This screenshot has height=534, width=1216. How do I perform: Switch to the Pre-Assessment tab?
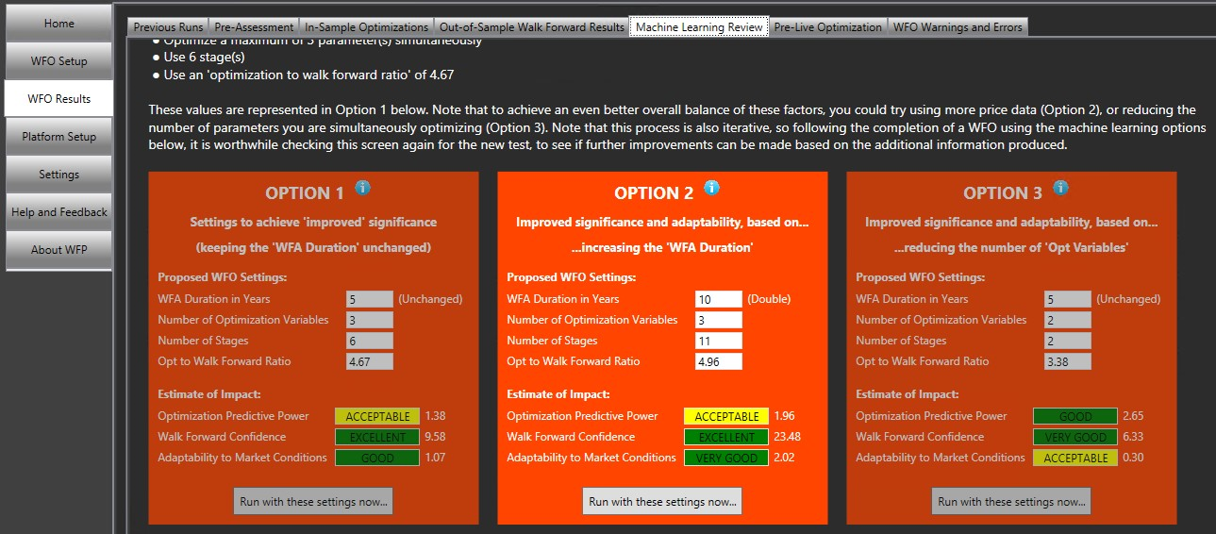[254, 27]
